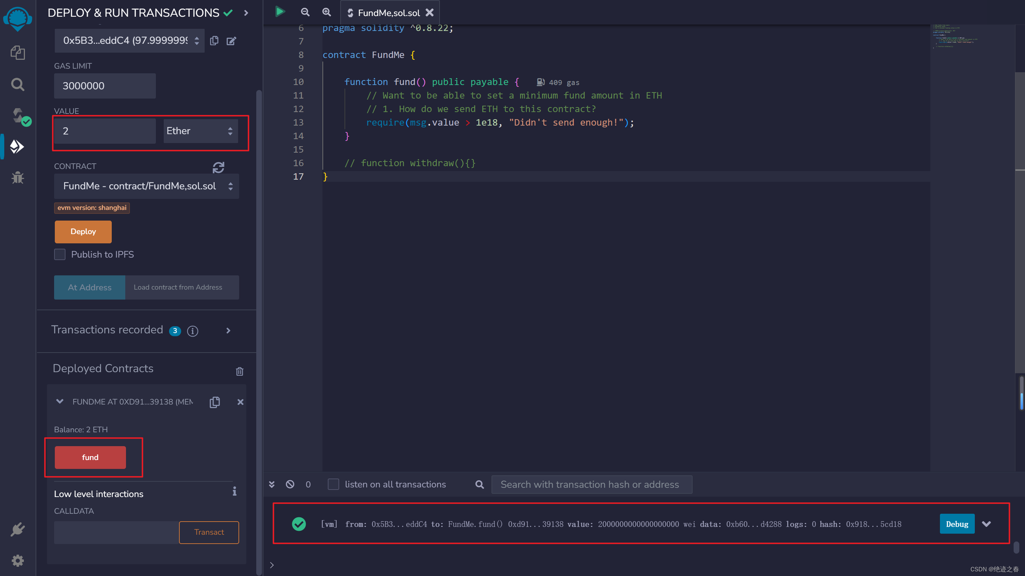
Task: Enable the Publish to IPFS checkbox
Action: tap(60, 254)
